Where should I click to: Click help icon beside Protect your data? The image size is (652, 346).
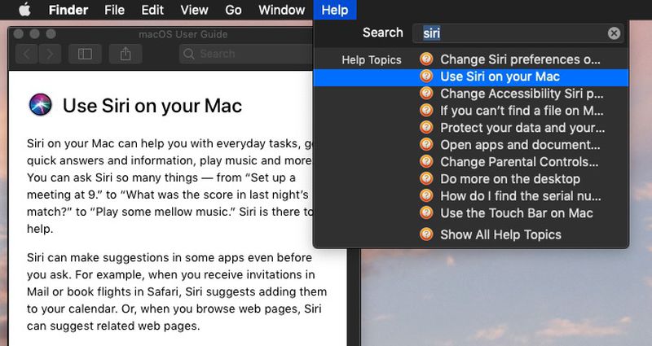click(426, 127)
